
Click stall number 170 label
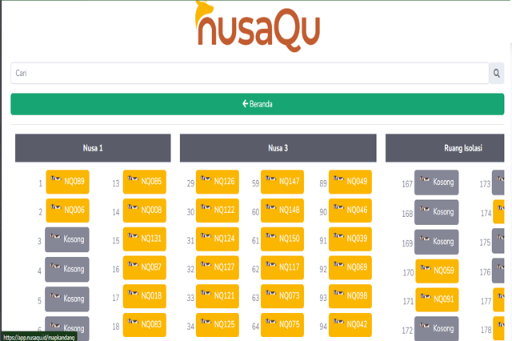(408, 273)
